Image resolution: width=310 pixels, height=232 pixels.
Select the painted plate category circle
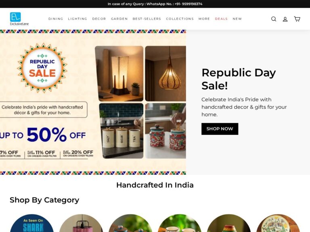click(x=278, y=223)
